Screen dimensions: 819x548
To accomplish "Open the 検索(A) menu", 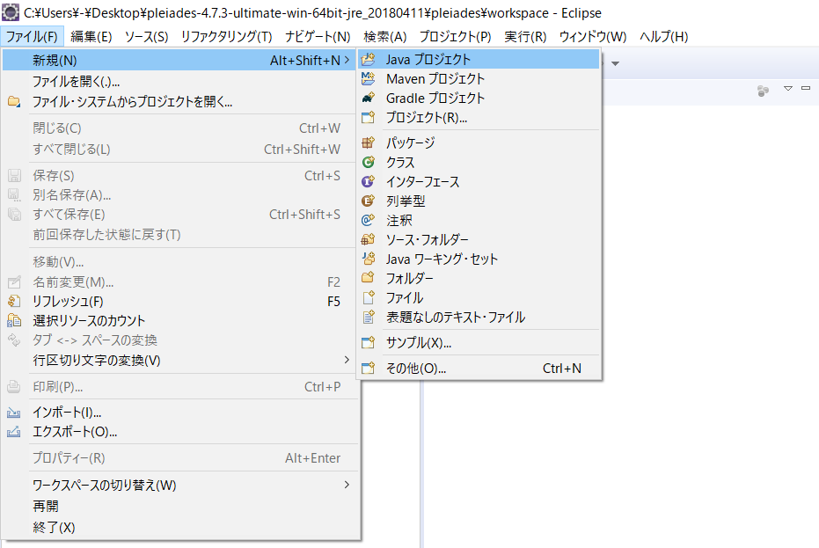I will tap(385, 37).
